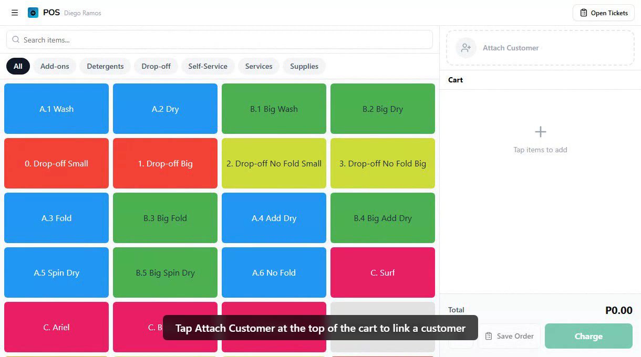
Task: Open the Self-Service category tab
Action: tap(208, 66)
